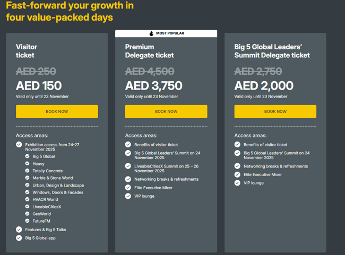345x255 pixels.
Task: Book the Visitor ticket now
Action: coord(57,111)
